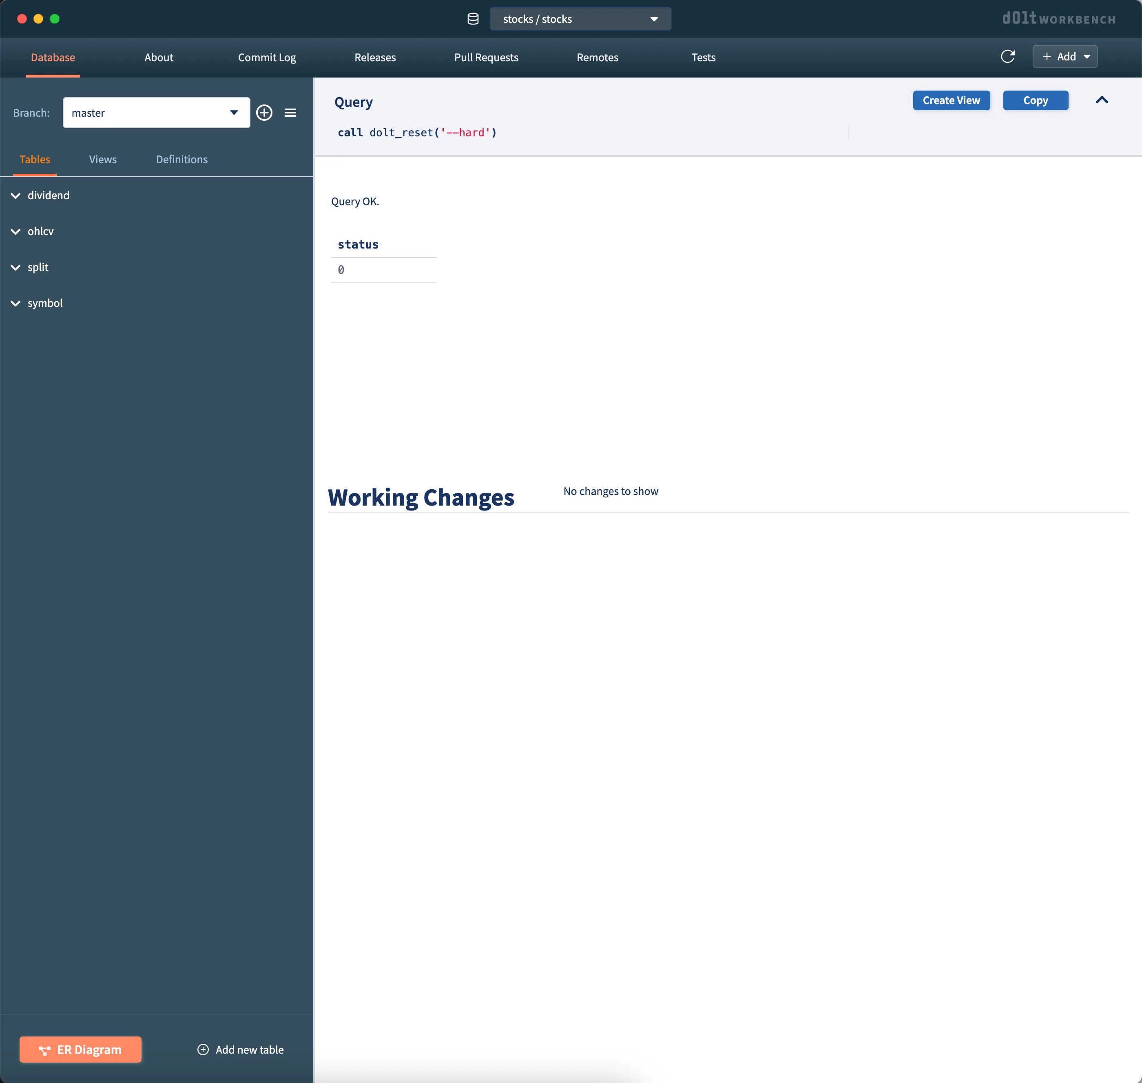Switch to the Commit Log tab

(x=267, y=57)
